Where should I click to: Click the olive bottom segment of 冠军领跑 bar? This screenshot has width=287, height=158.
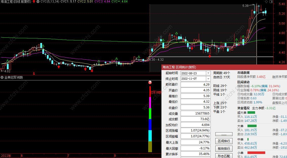(x=150, y=147)
